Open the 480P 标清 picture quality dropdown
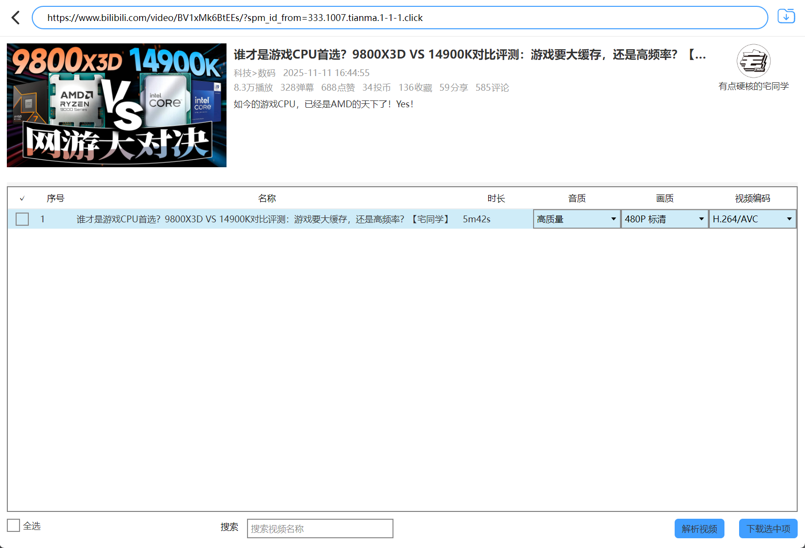The height and width of the screenshot is (548, 805). (664, 219)
